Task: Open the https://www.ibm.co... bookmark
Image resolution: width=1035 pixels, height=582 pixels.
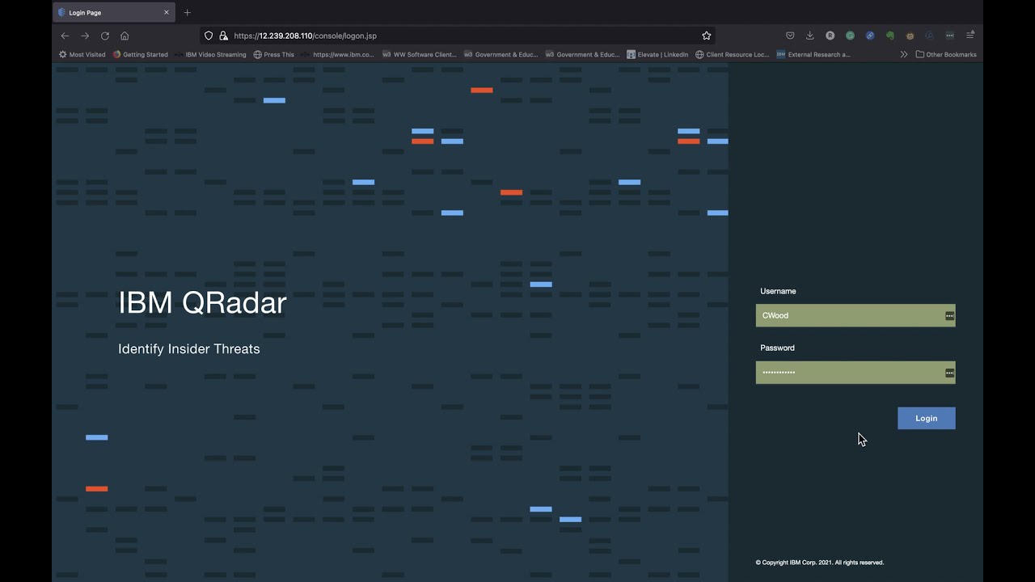Action: pyautogui.click(x=338, y=55)
